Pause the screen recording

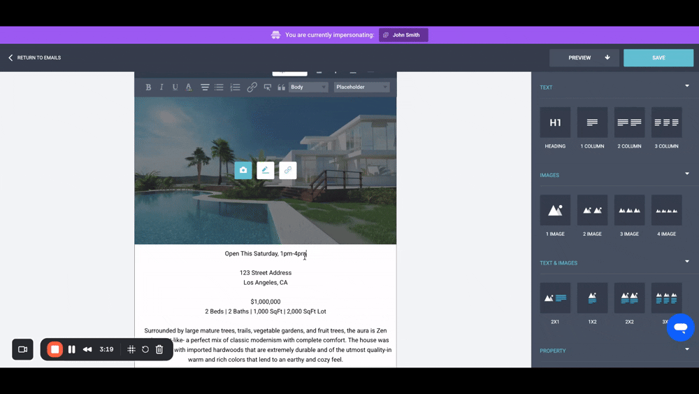coord(72,349)
